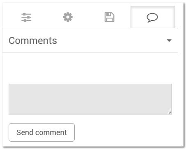The height and width of the screenshot is (149, 186).
Task: Activate the highlighted comments bubble tab
Action: [152, 17]
